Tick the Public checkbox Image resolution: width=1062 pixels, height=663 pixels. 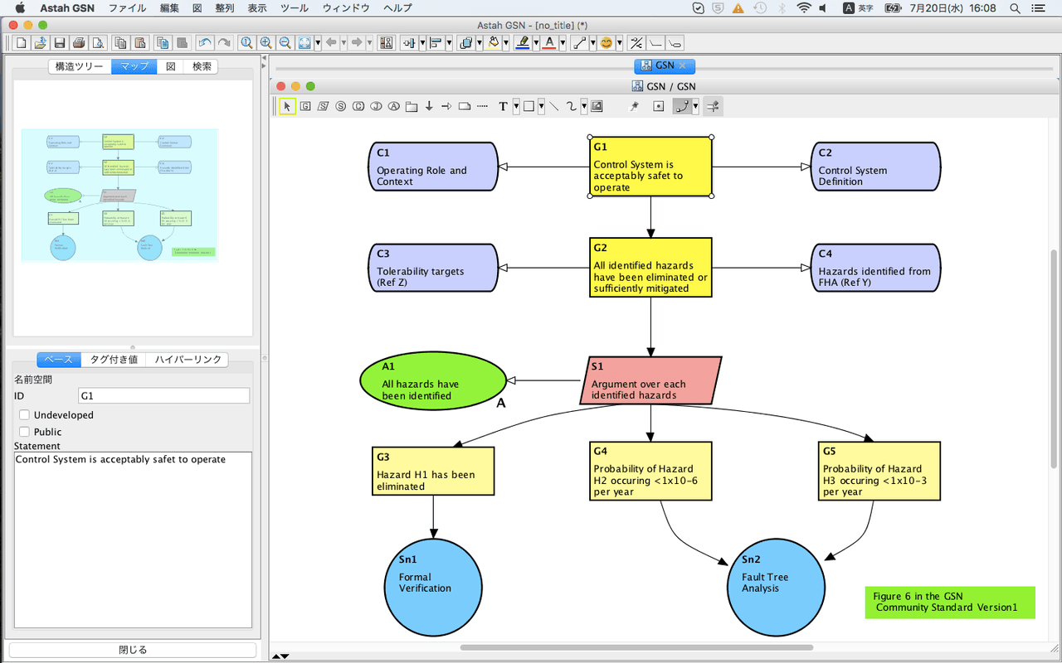pyautogui.click(x=24, y=431)
